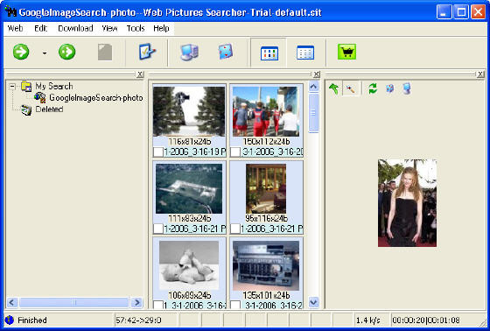Check the box for the 150x112x24b image
This screenshot has width=490, height=331.
pos(235,151)
